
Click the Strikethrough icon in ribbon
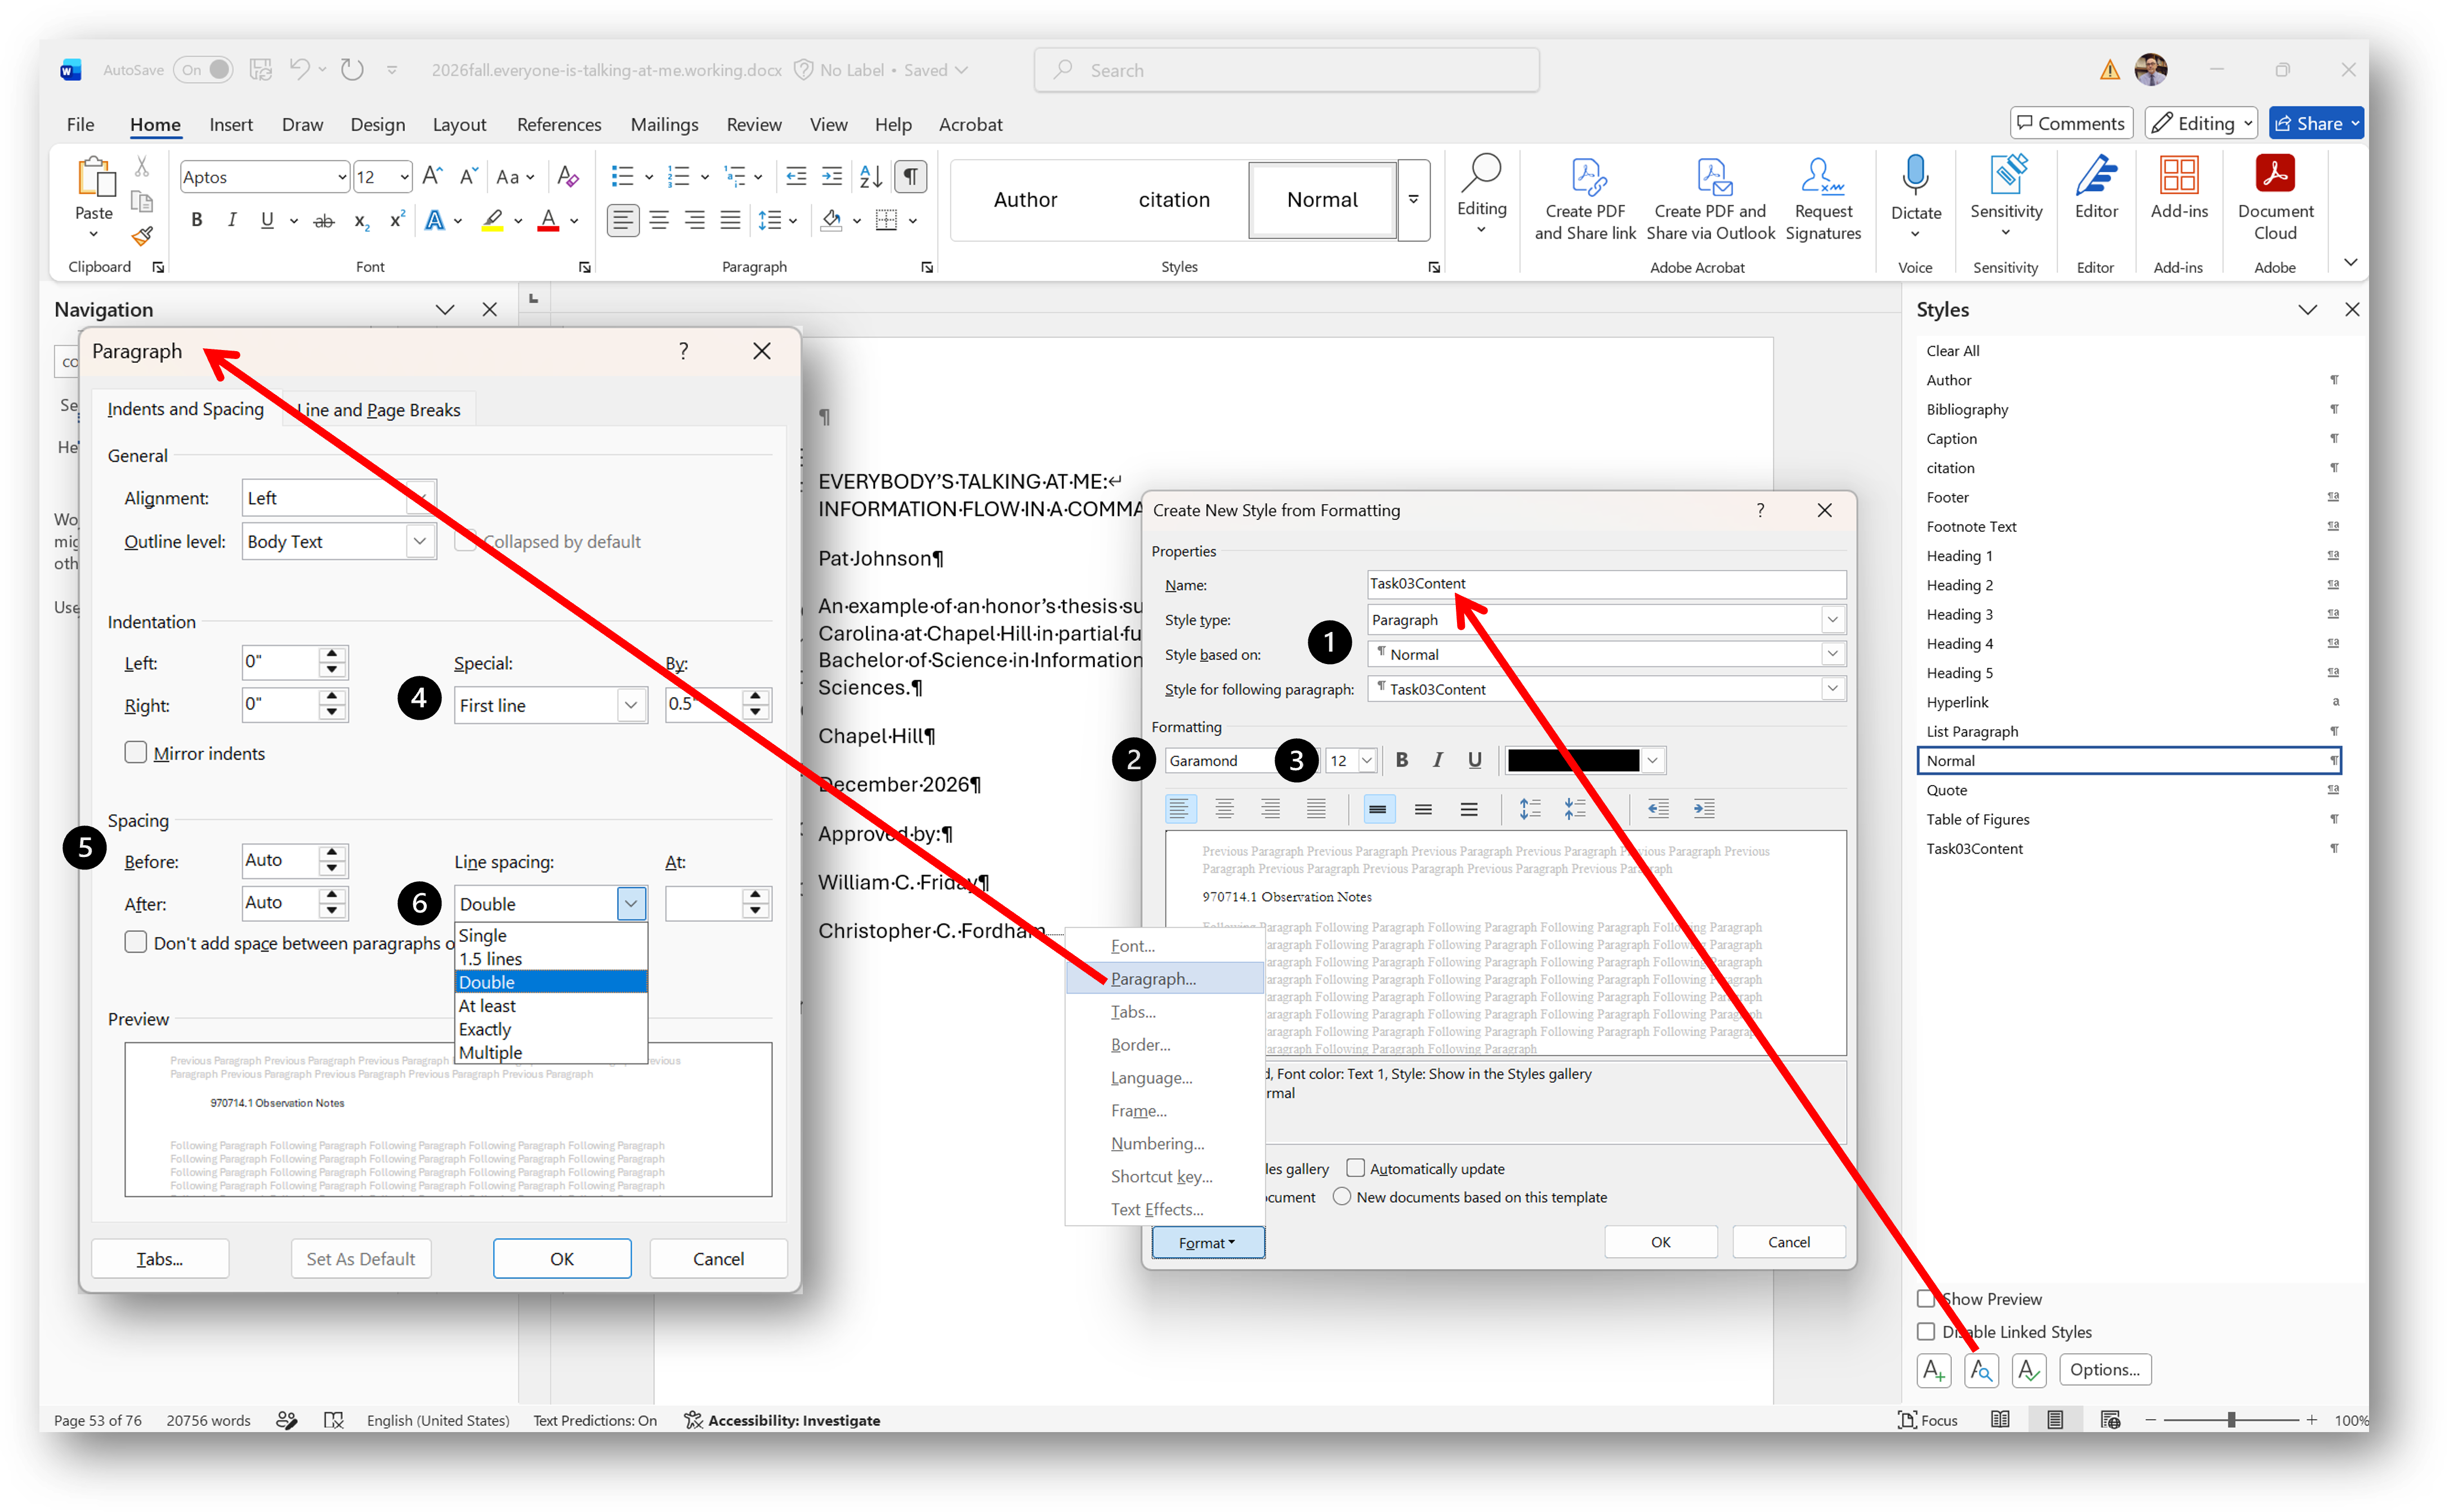323,220
